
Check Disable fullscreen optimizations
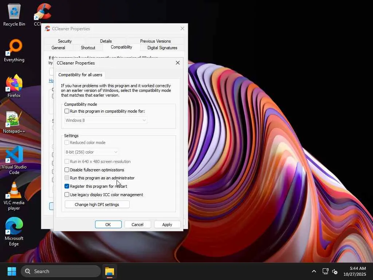(x=67, y=170)
